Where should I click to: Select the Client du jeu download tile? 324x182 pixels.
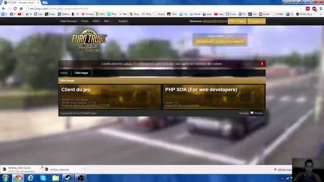tap(110, 97)
